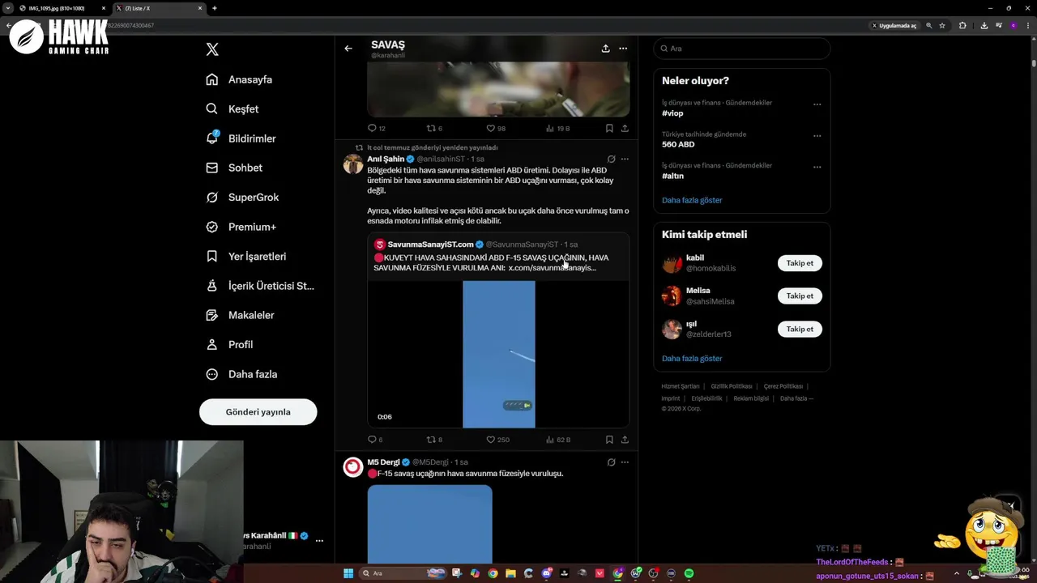This screenshot has width=1037, height=583.
Task: Open Grok action on M5 Dergi post
Action: pyautogui.click(x=611, y=462)
